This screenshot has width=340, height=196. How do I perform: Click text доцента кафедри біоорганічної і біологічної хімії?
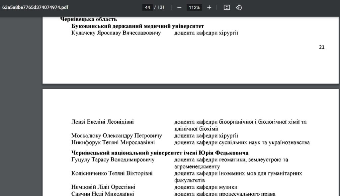tap(237, 122)
